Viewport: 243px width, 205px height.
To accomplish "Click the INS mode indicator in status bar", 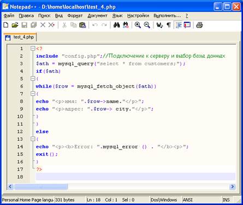I will [226, 200].
